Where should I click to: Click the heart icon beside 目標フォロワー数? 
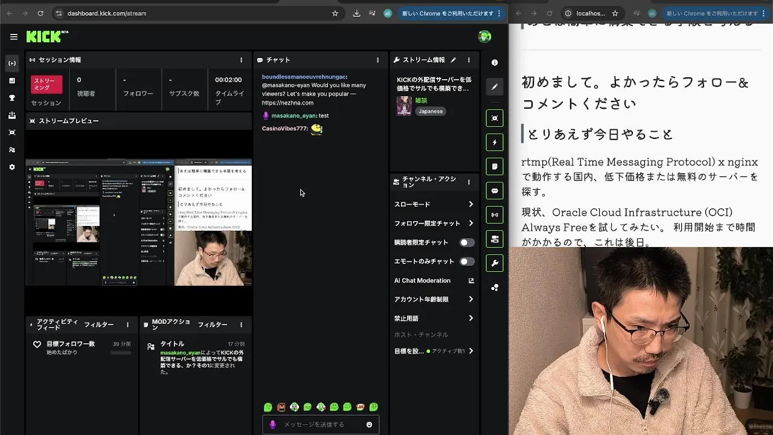37,344
